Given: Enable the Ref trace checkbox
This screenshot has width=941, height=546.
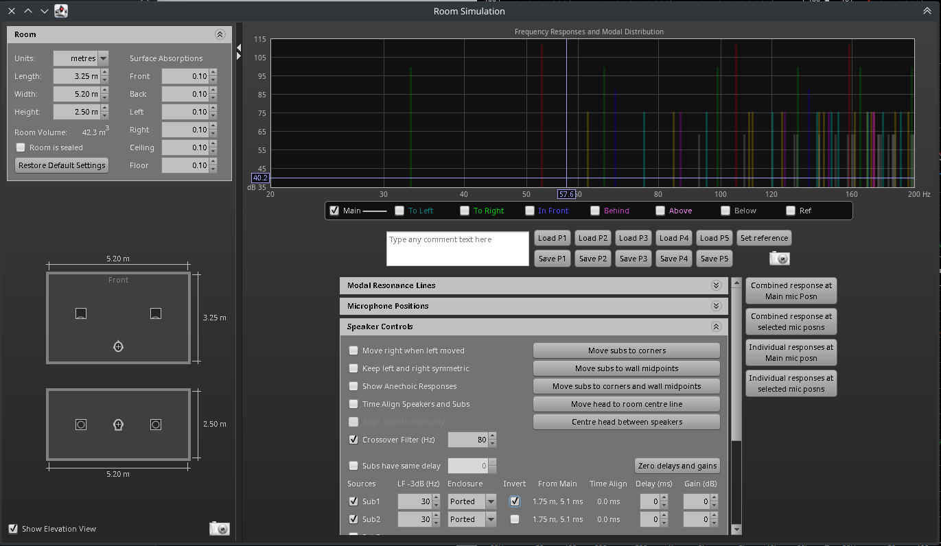Looking at the screenshot, I should tap(791, 211).
